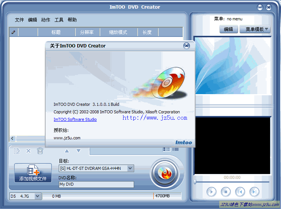Image resolution: width=281 pixels, height=209 pixels.
Task: Switch to detail list view icon
Action: [176, 149]
